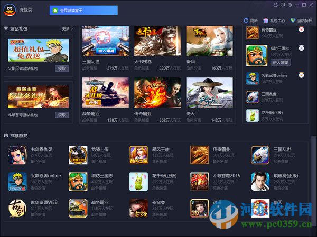Open the 倚天 game cover image

pos(209,93)
